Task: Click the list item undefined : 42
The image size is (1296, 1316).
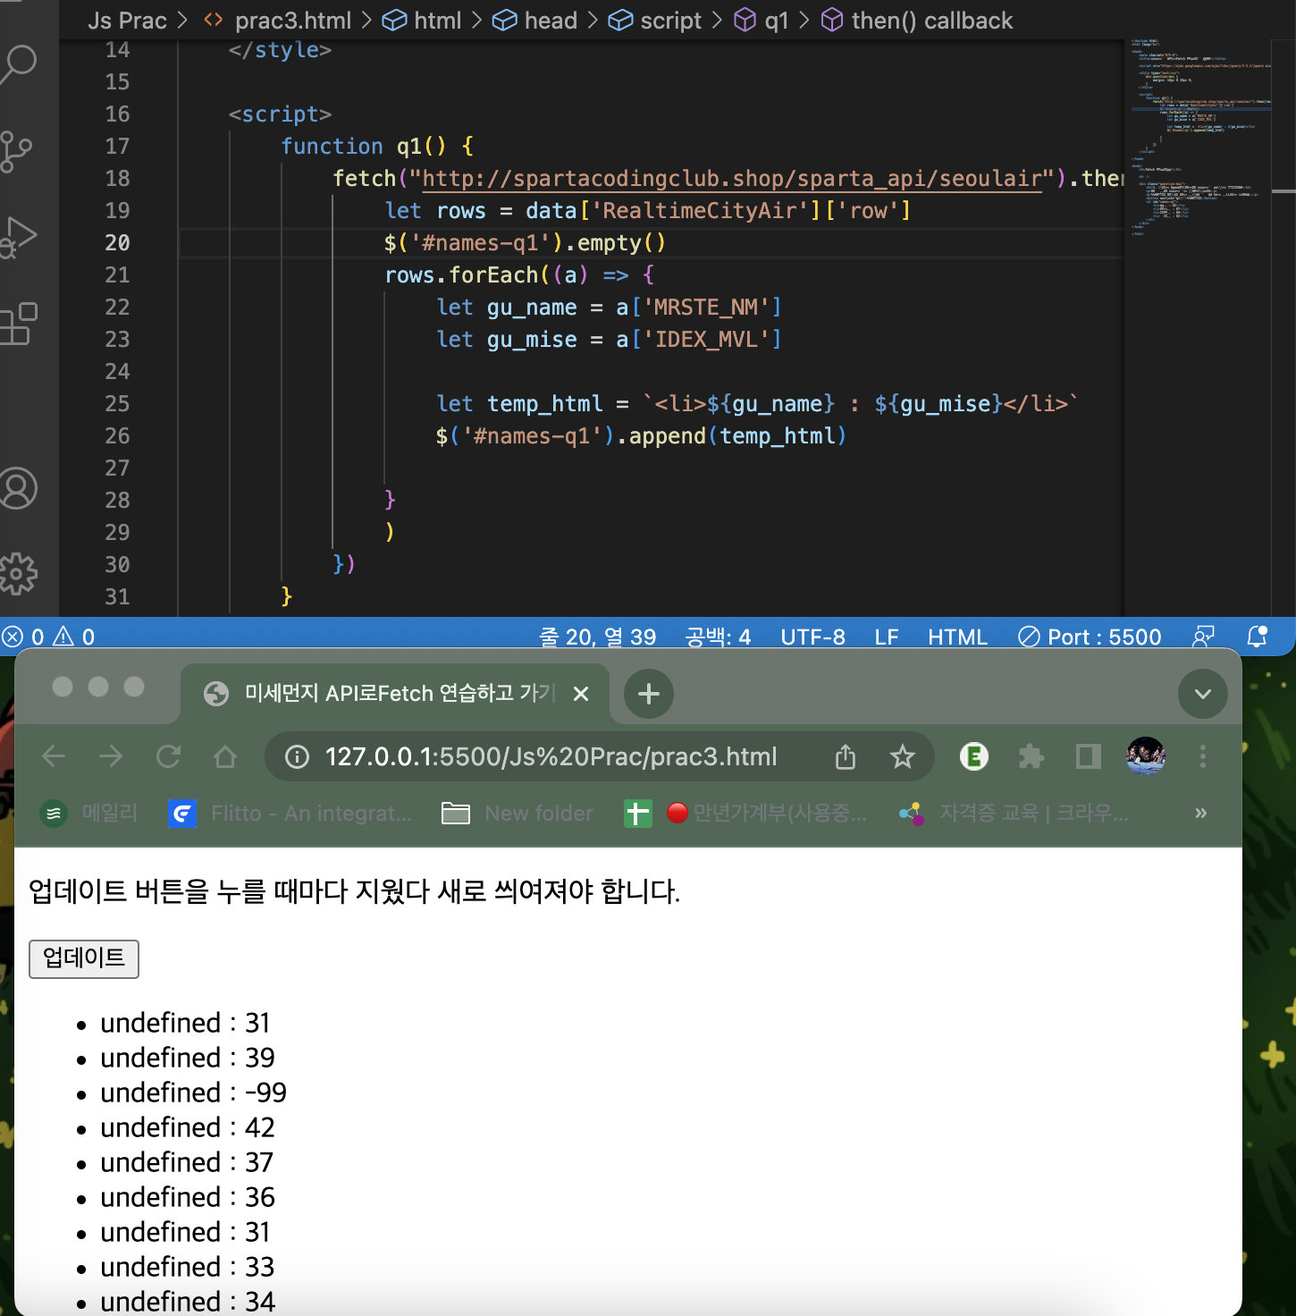Action: (x=188, y=1127)
